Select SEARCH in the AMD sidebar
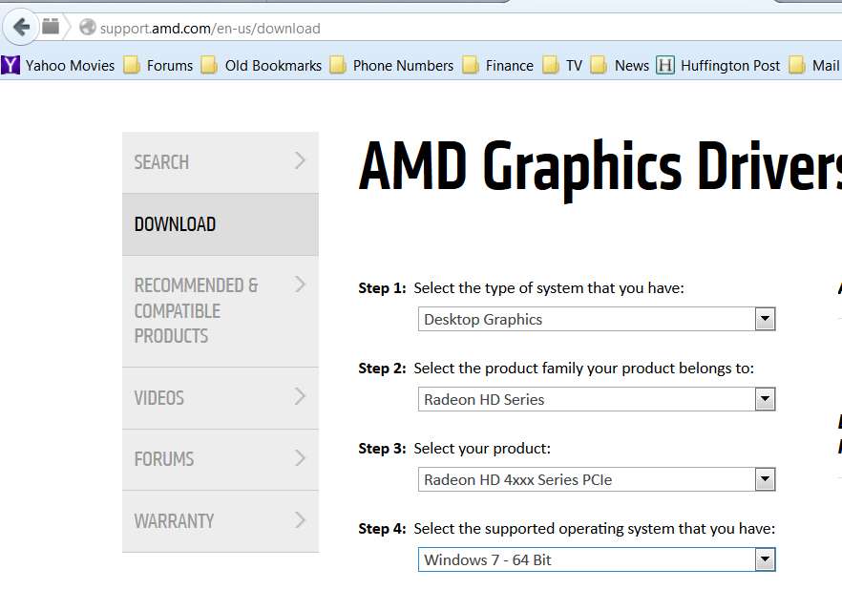This screenshot has width=842, height=590. coord(221,162)
